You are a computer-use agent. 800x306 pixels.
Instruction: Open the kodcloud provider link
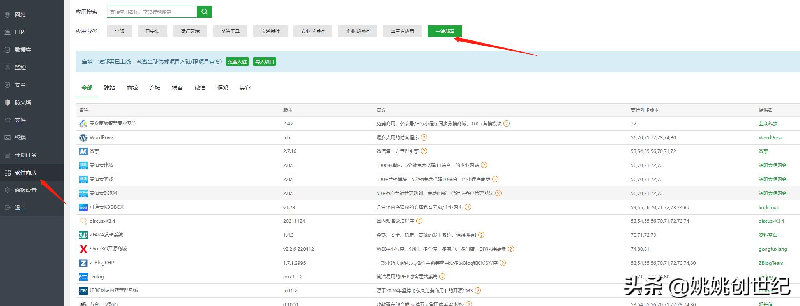point(769,207)
